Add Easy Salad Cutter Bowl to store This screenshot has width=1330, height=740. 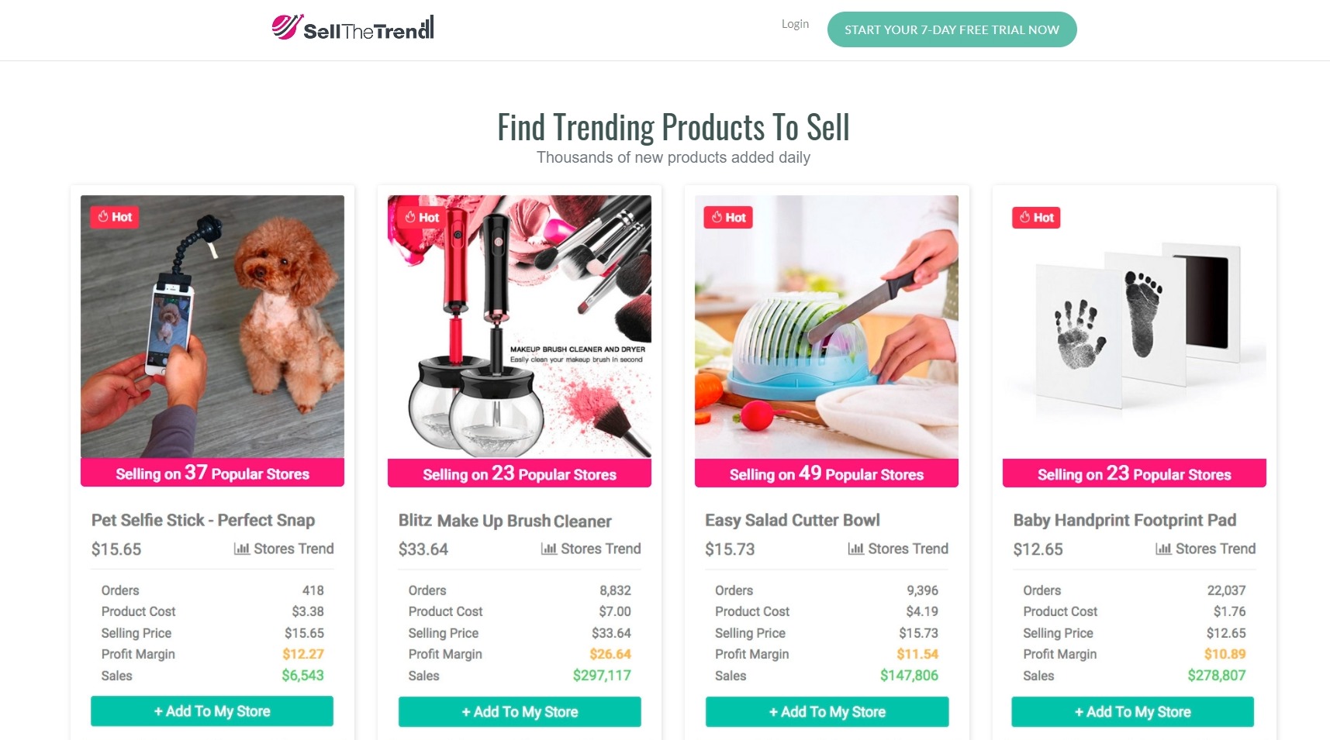[x=827, y=712]
